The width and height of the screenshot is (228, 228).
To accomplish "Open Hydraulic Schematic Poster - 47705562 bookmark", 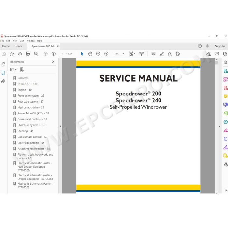I will click(35, 186).
